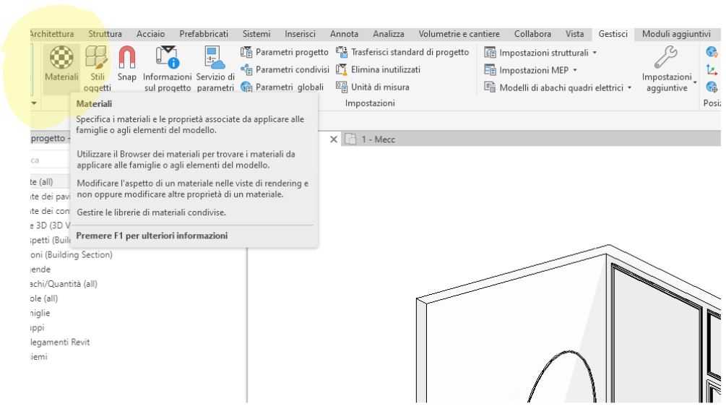
Task: Select 'te (all)' browser item
Action: click(42, 181)
